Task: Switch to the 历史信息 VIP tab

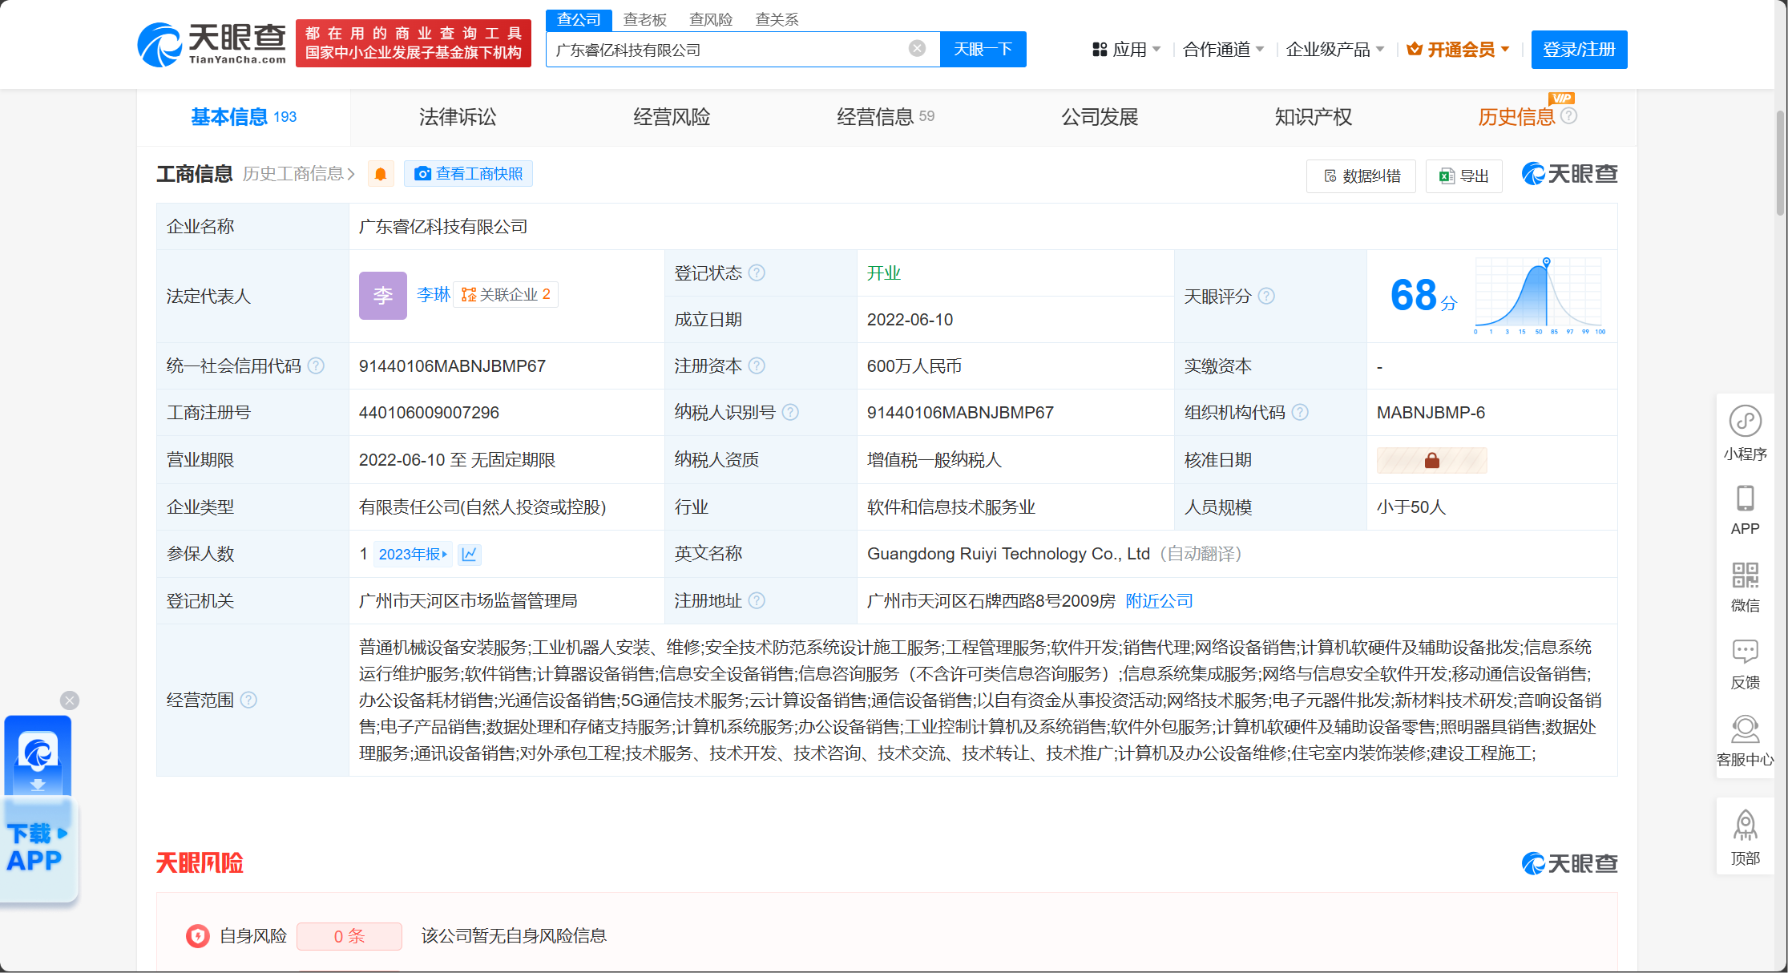Action: [x=1516, y=117]
